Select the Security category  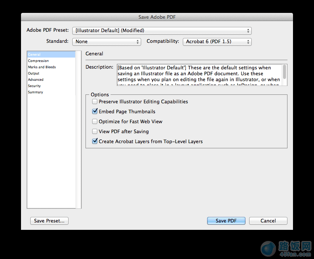pos(51,86)
